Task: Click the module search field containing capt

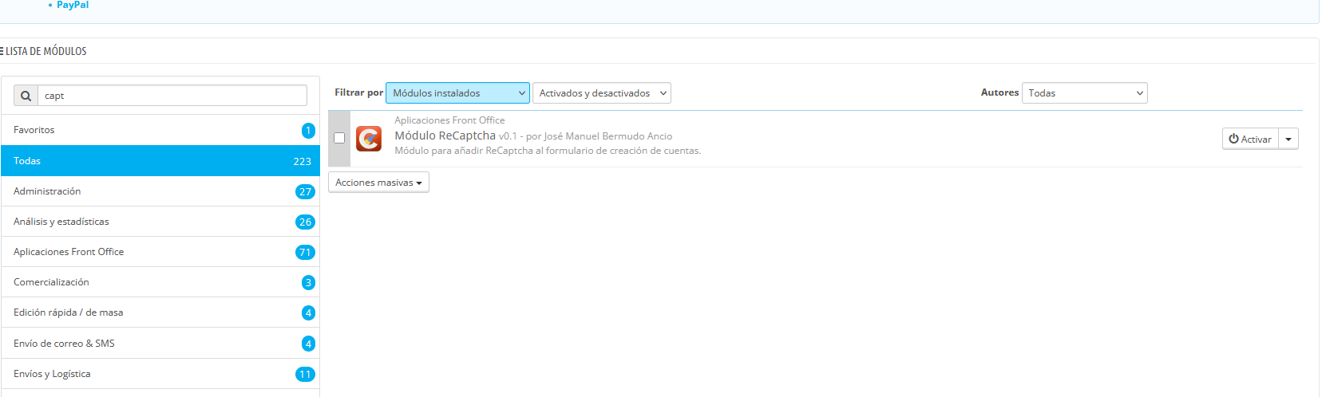Action: (x=172, y=96)
